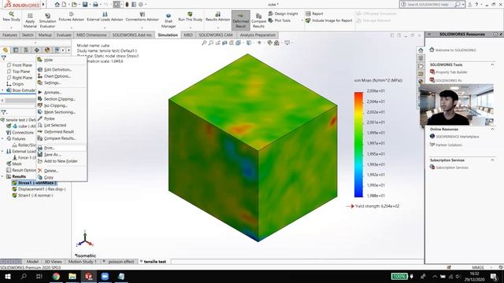Click the von Mises color legend bar

(x=358, y=145)
